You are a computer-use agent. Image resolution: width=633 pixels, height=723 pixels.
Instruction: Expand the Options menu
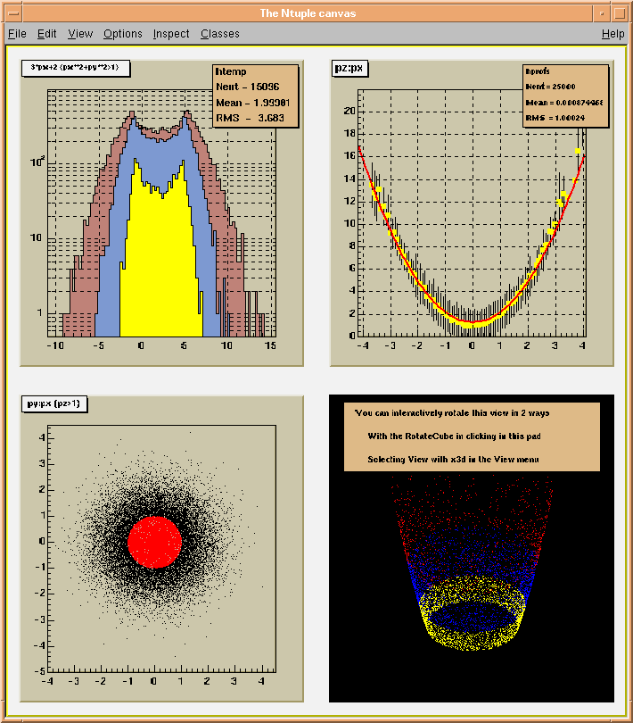click(122, 34)
